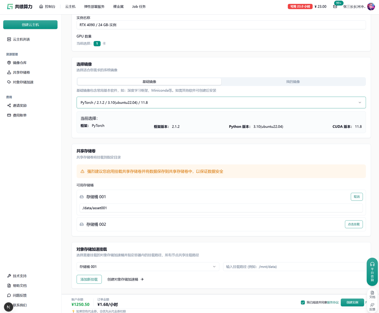Switch to 我的镜像 tab
This screenshot has width=379, height=313.
(293, 82)
